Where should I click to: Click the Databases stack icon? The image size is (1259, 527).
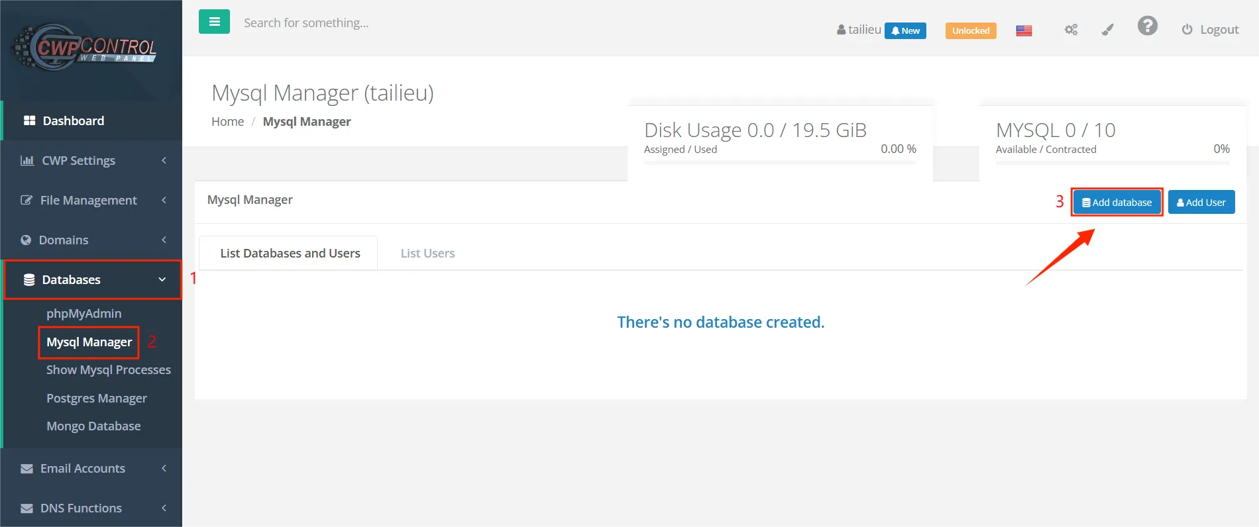point(29,280)
